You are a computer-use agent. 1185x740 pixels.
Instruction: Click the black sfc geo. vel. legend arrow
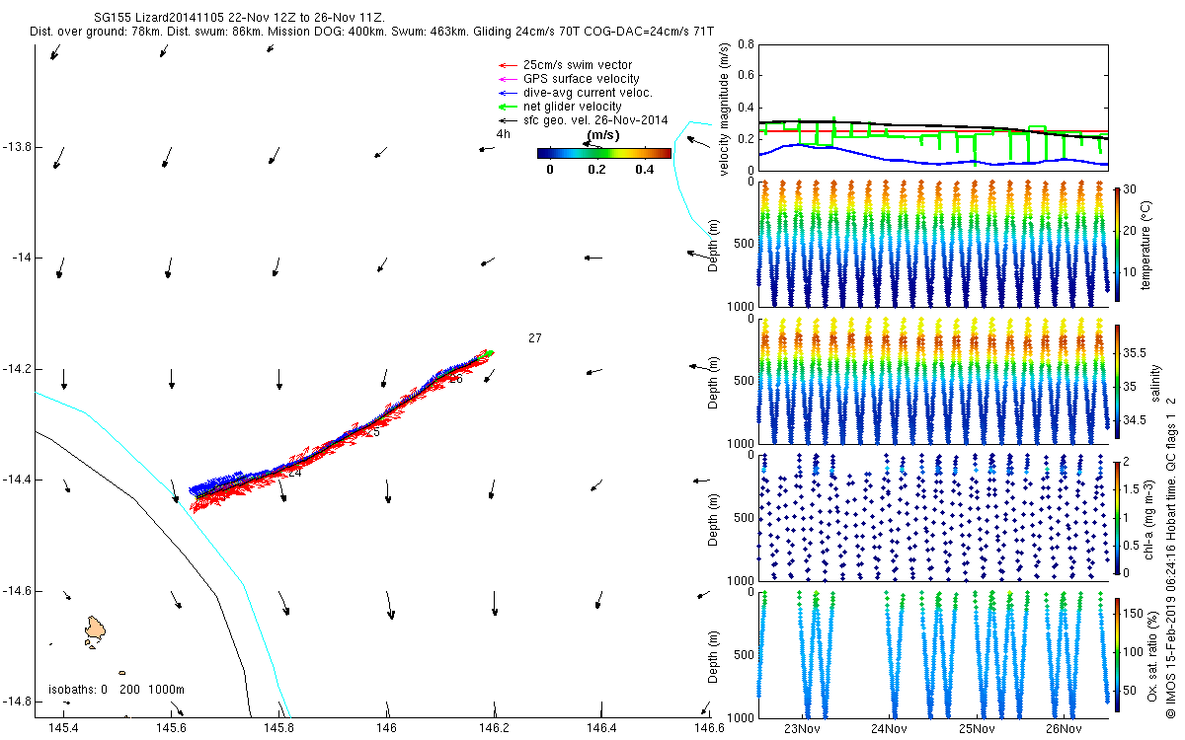pos(508,120)
